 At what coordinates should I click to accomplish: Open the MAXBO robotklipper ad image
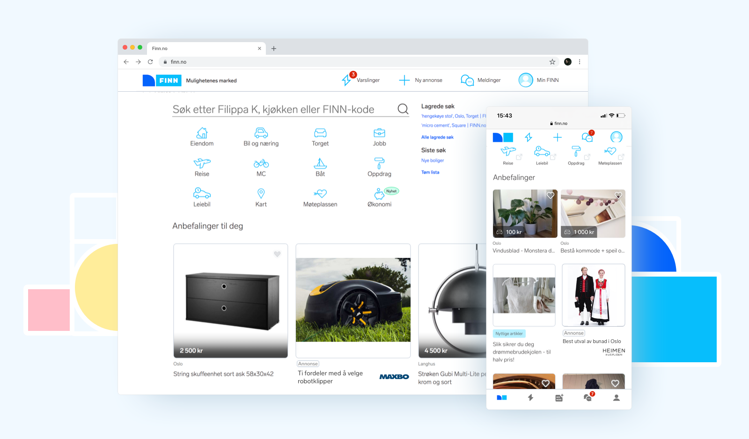click(x=353, y=300)
